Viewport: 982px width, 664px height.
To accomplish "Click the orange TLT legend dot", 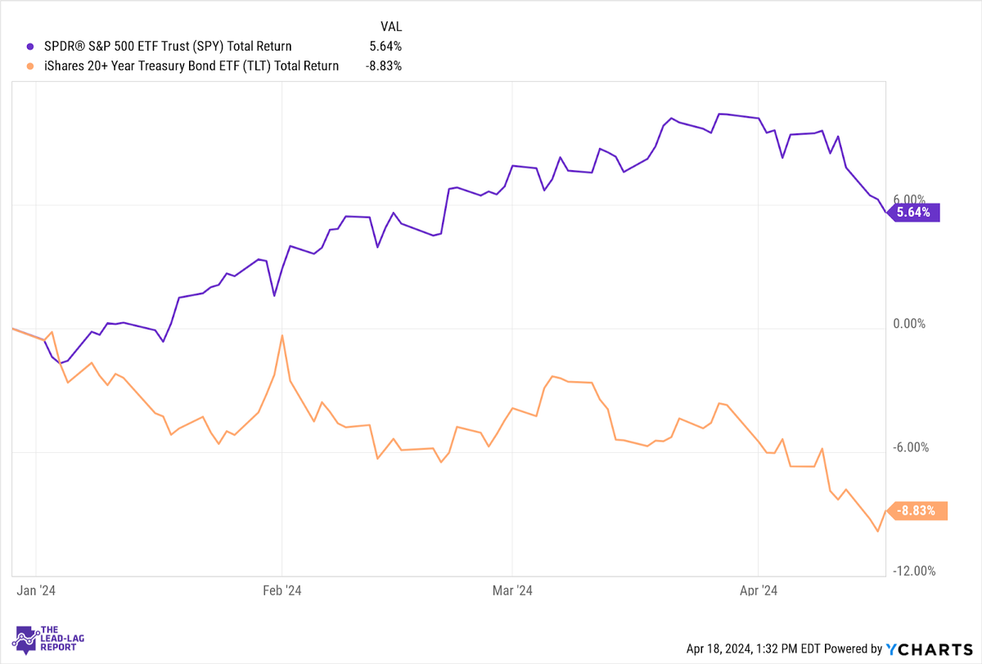I will [x=31, y=66].
